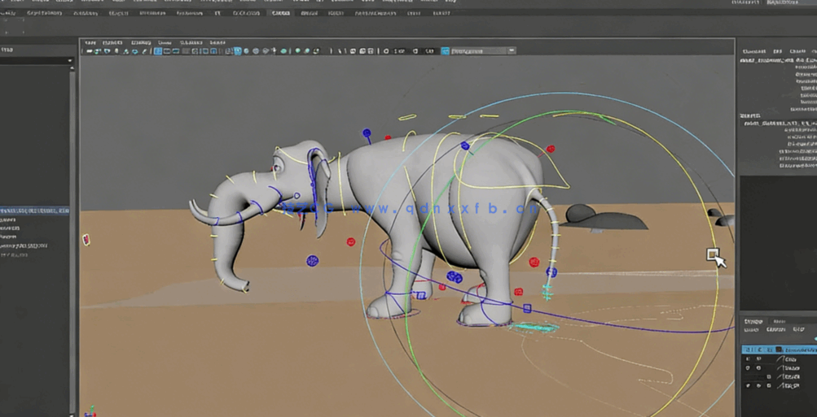Viewport: 817px width, 417px height.
Task: Click the Grease Pencil icon in viewport toolbar
Action: pos(144,51)
